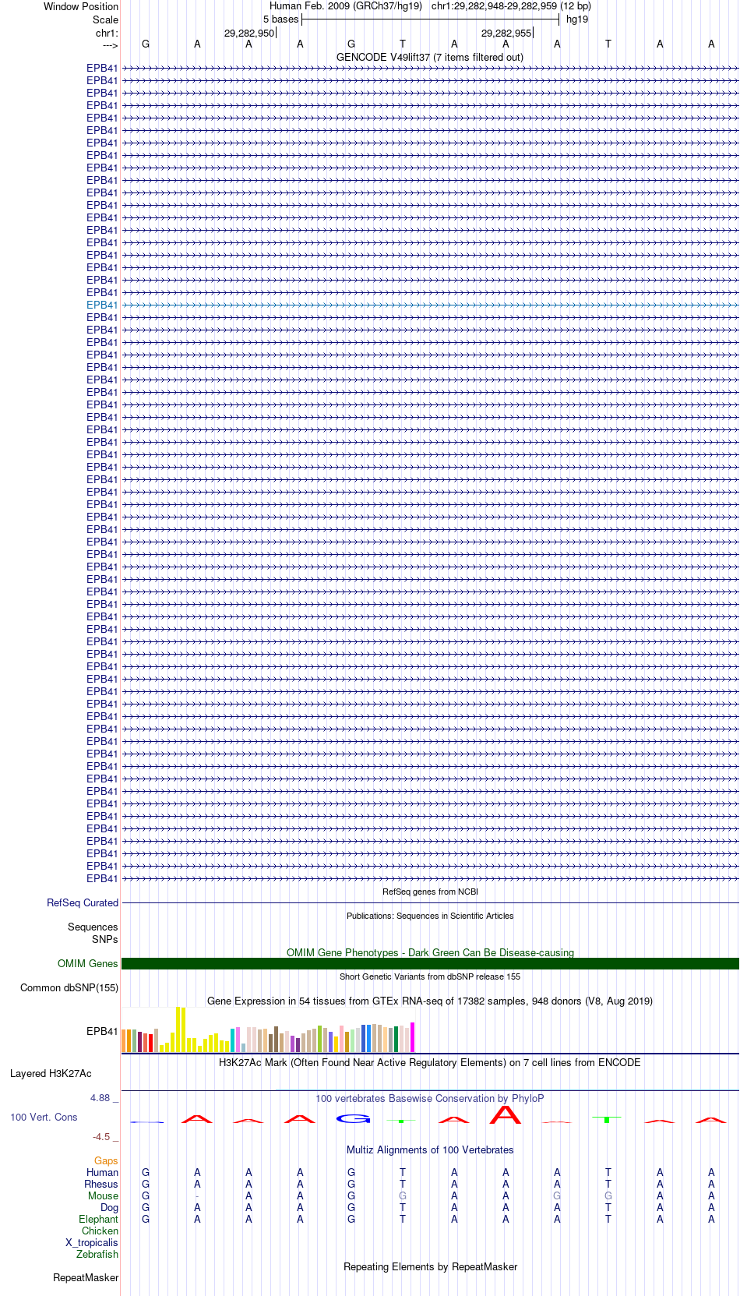Screen dimensions: 740x1296
Task: Open OMIM Gene Phenotypes track title
Action: 430,952
